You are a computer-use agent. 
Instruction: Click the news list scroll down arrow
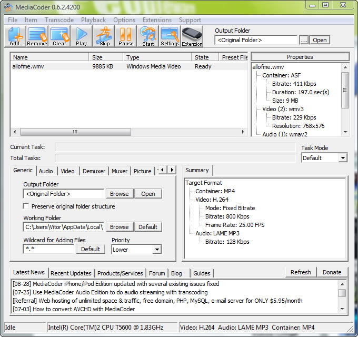pos(342,309)
